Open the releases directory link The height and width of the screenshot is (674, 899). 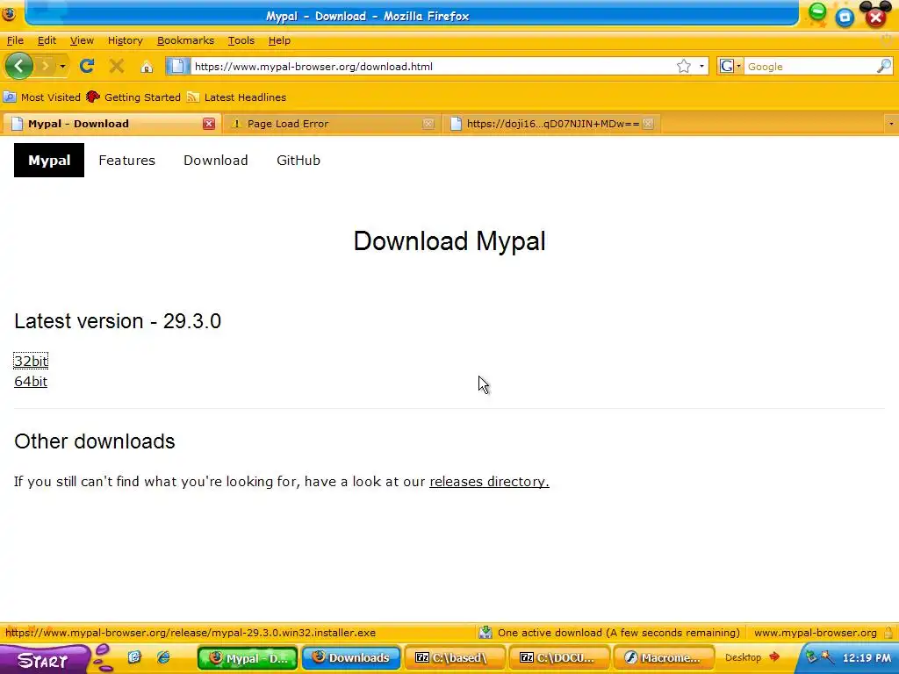click(489, 482)
